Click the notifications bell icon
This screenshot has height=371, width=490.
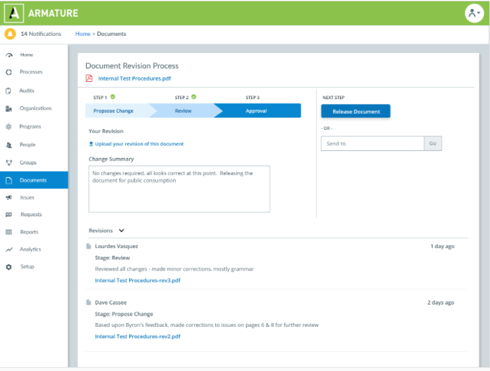(10, 34)
